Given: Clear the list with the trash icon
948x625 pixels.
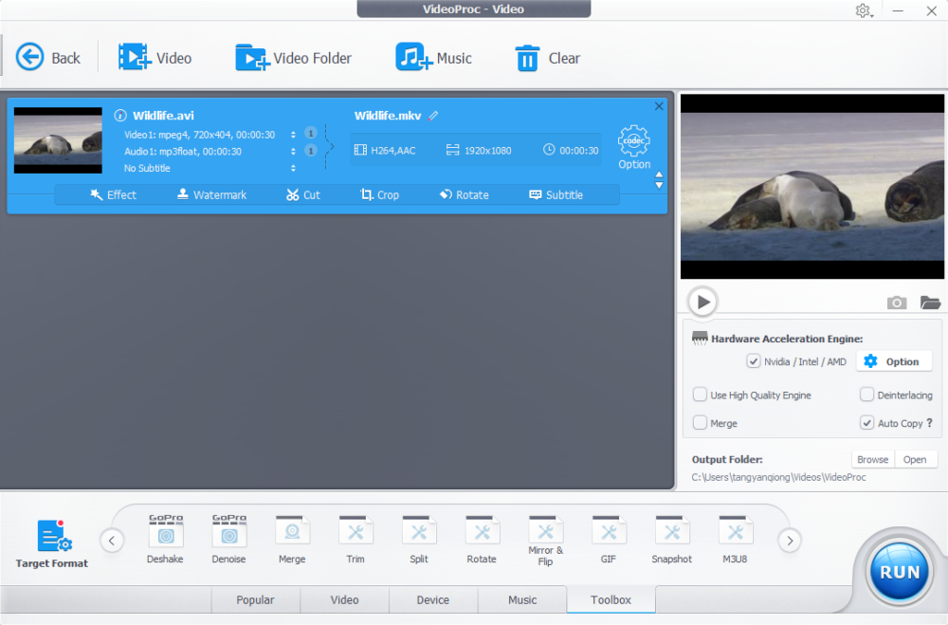Looking at the screenshot, I should coord(527,58).
